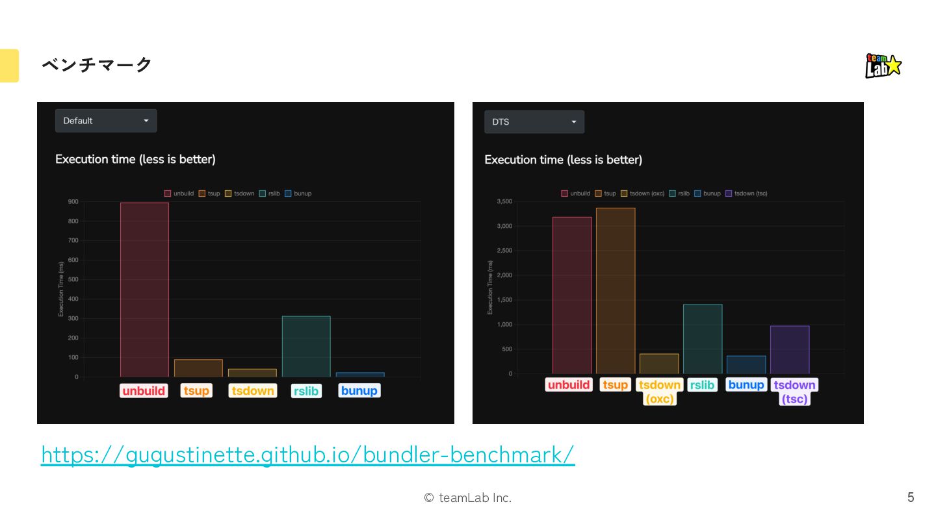Click the rslib label under Default chart
Viewport: 936px width, 526px height.
(306, 391)
